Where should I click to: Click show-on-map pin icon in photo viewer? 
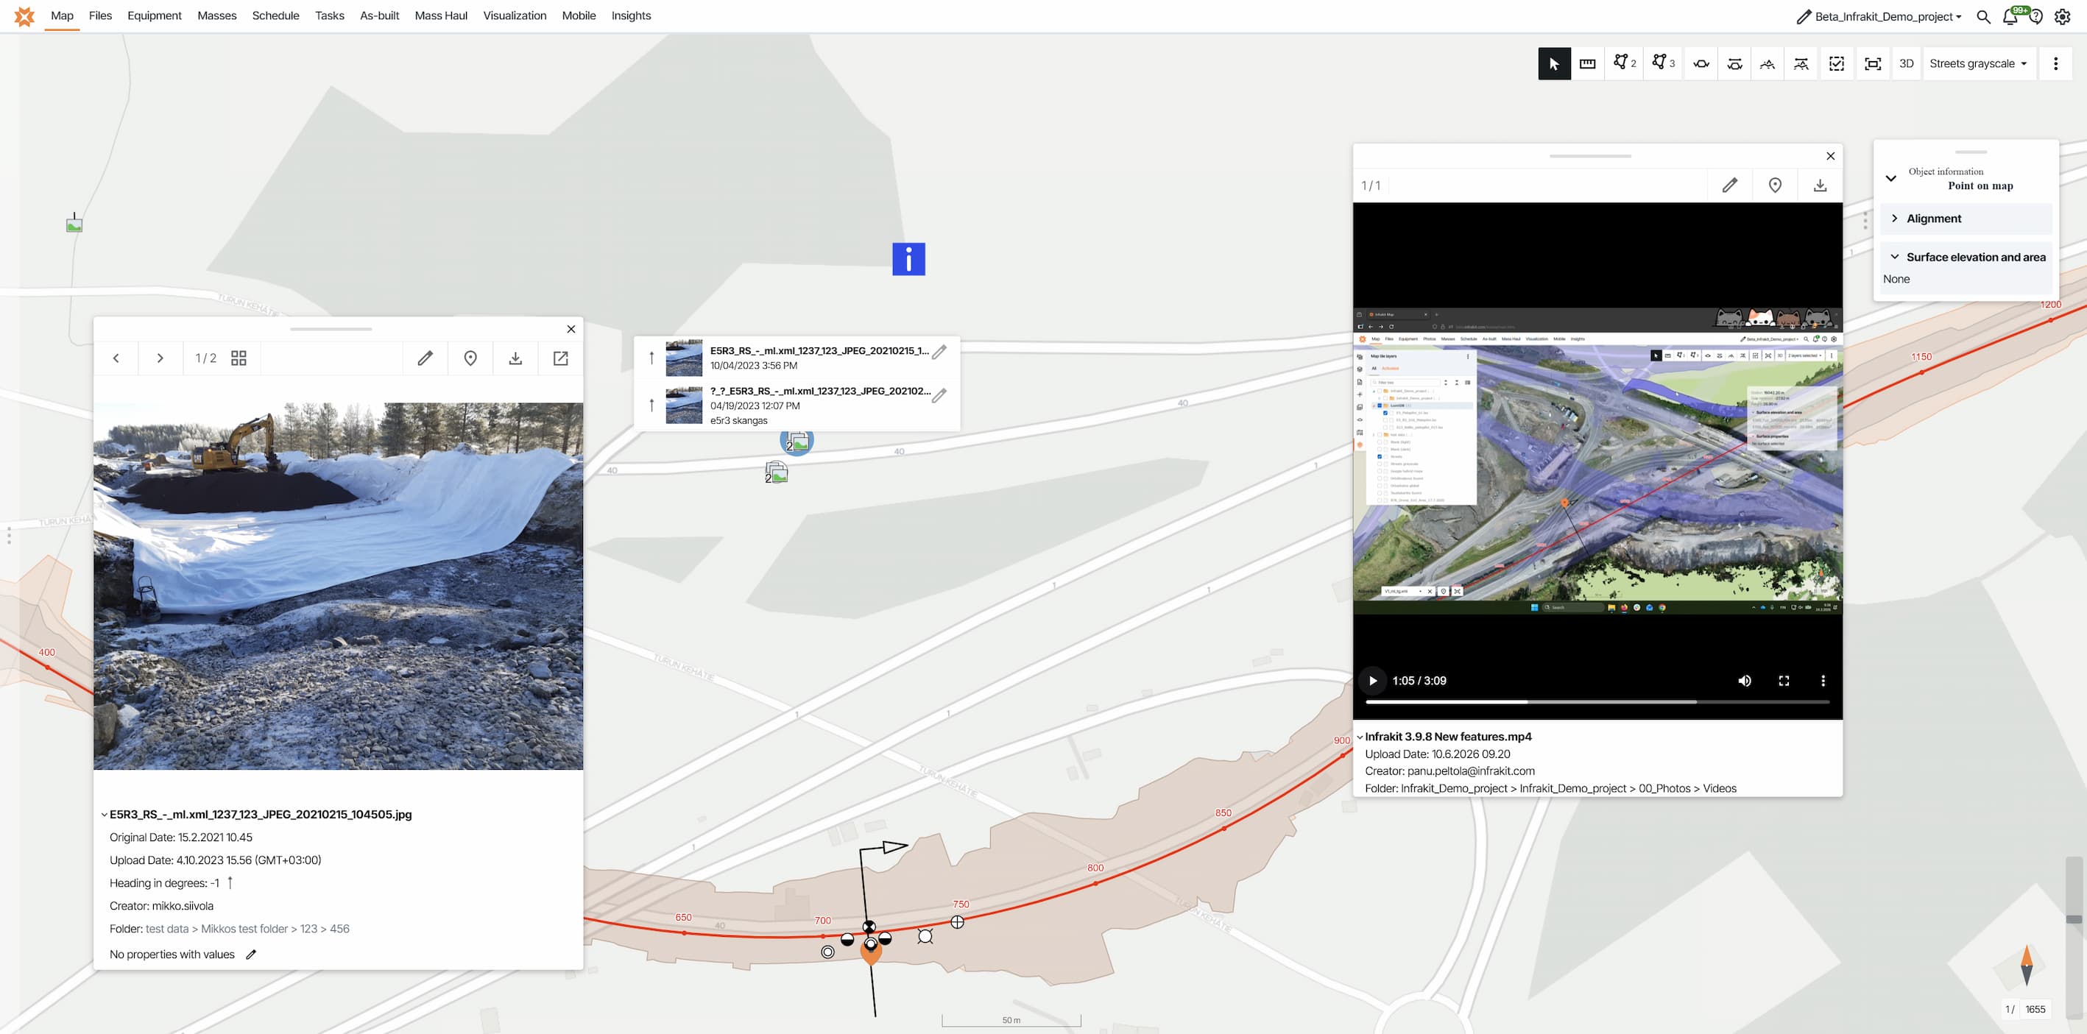point(470,358)
